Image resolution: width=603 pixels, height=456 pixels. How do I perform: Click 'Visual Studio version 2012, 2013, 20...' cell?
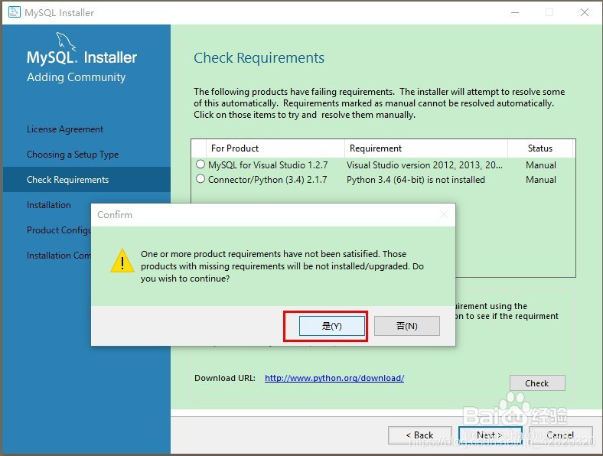(x=425, y=165)
